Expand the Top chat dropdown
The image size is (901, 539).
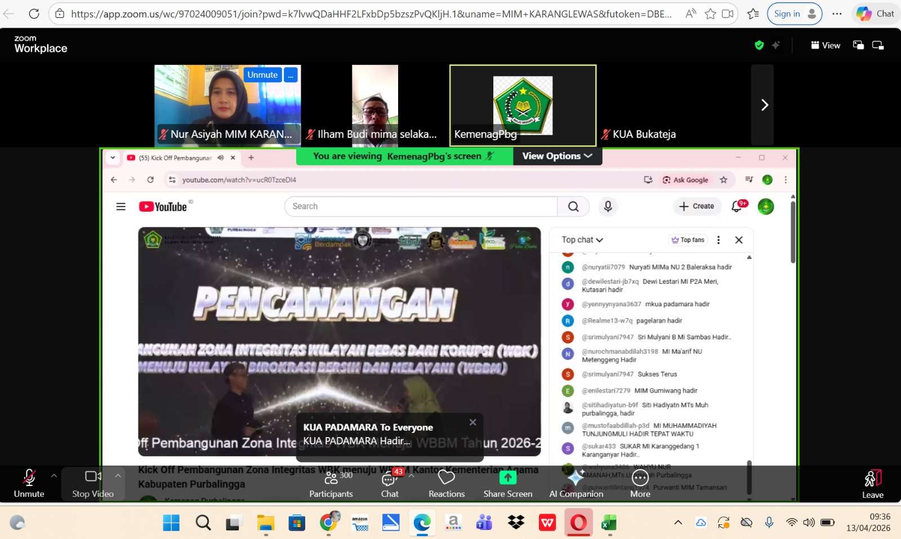tap(582, 240)
